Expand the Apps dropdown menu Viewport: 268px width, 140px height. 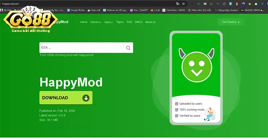tap(109, 22)
